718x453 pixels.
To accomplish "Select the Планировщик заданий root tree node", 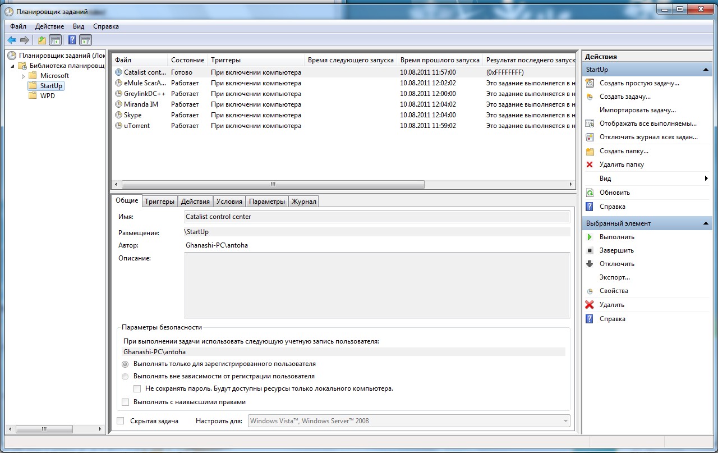I will pyautogui.click(x=62, y=56).
